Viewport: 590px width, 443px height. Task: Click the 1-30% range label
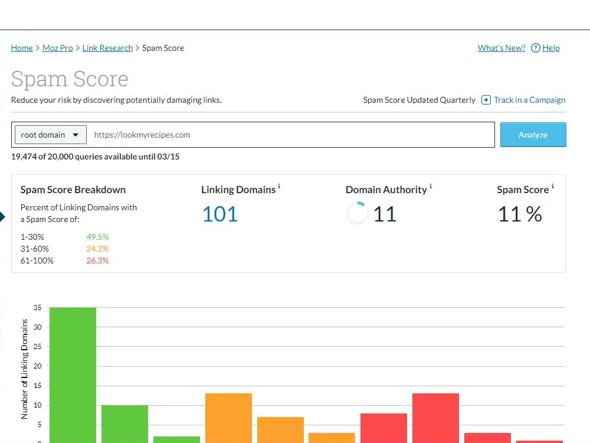(32, 237)
